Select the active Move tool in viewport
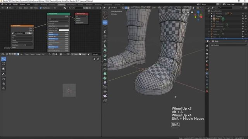The height and width of the screenshot is (139, 248). 105,22
